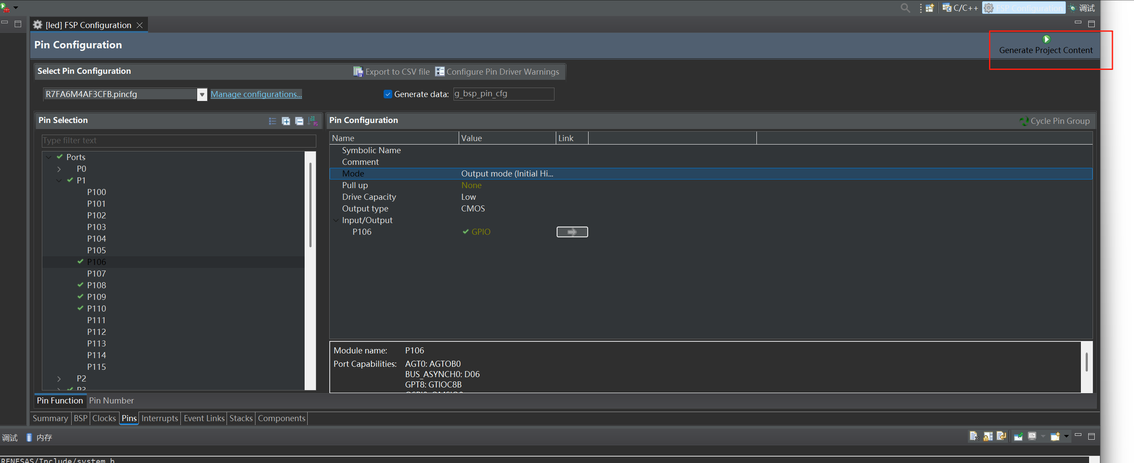Screen dimensions: 1134x463
Task: Close the [led] FSP Configuration tab
Action: coord(139,25)
